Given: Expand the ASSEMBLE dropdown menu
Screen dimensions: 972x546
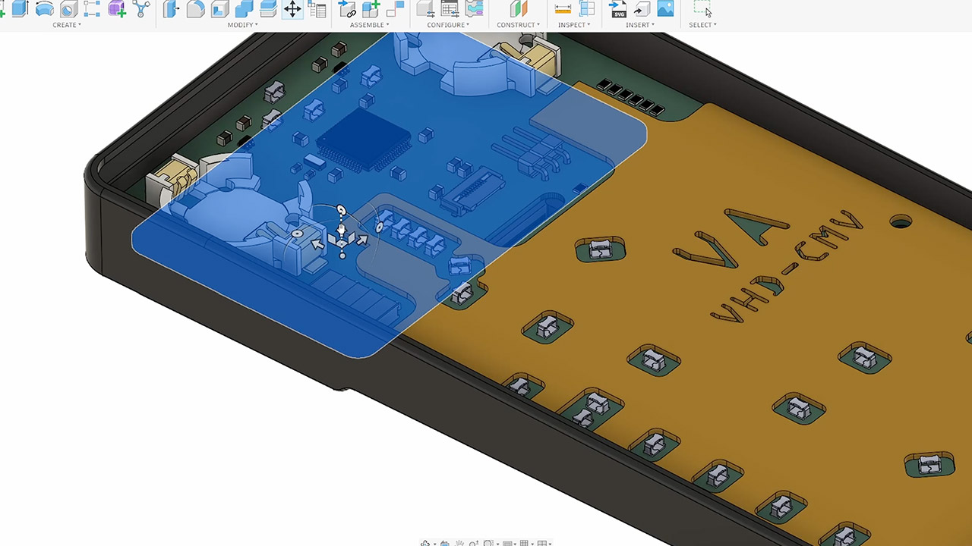Looking at the screenshot, I should [x=370, y=25].
